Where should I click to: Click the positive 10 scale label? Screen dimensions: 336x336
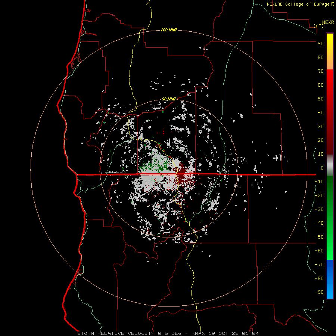click(321, 154)
